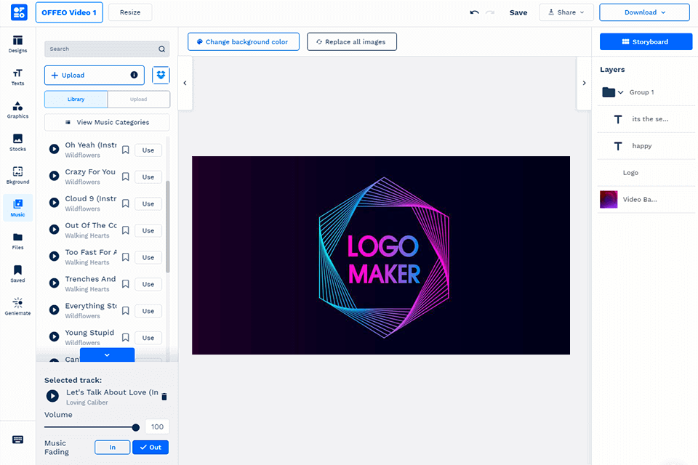The height and width of the screenshot is (465, 698).
Task: Delete the selected Let's Talk About Love track
Action: (x=164, y=396)
